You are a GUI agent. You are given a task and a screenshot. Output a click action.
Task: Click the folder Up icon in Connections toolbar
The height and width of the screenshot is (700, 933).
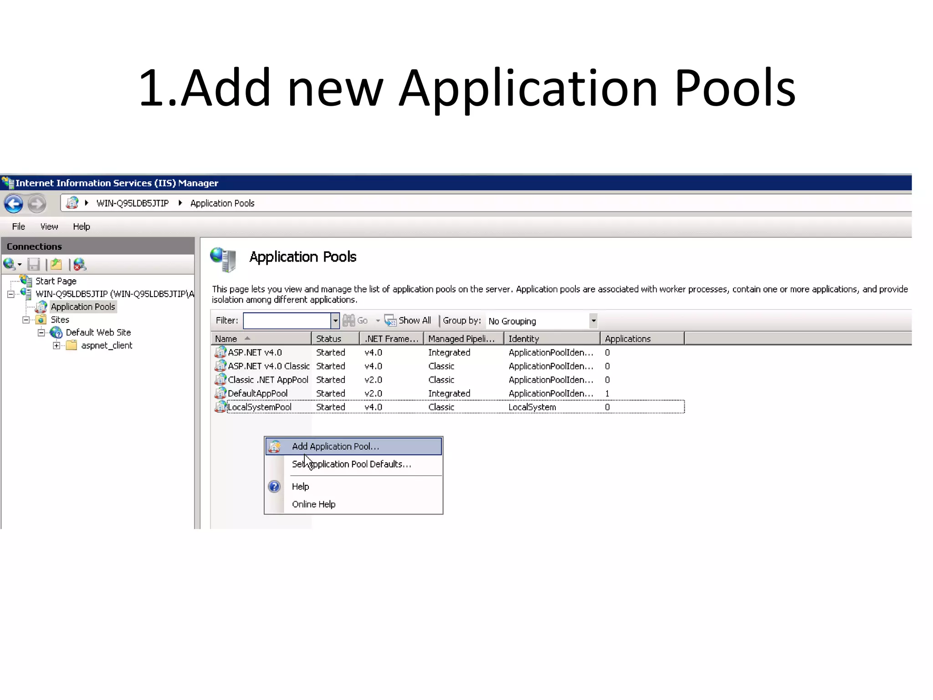pyautogui.click(x=56, y=264)
